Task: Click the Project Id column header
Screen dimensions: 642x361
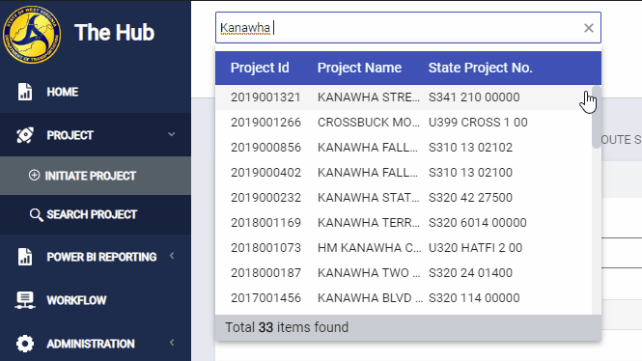Action: [260, 68]
